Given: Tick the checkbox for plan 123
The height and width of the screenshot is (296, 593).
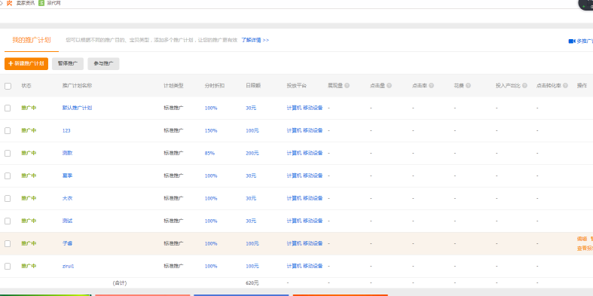Looking at the screenshot, I should [8, 131].
